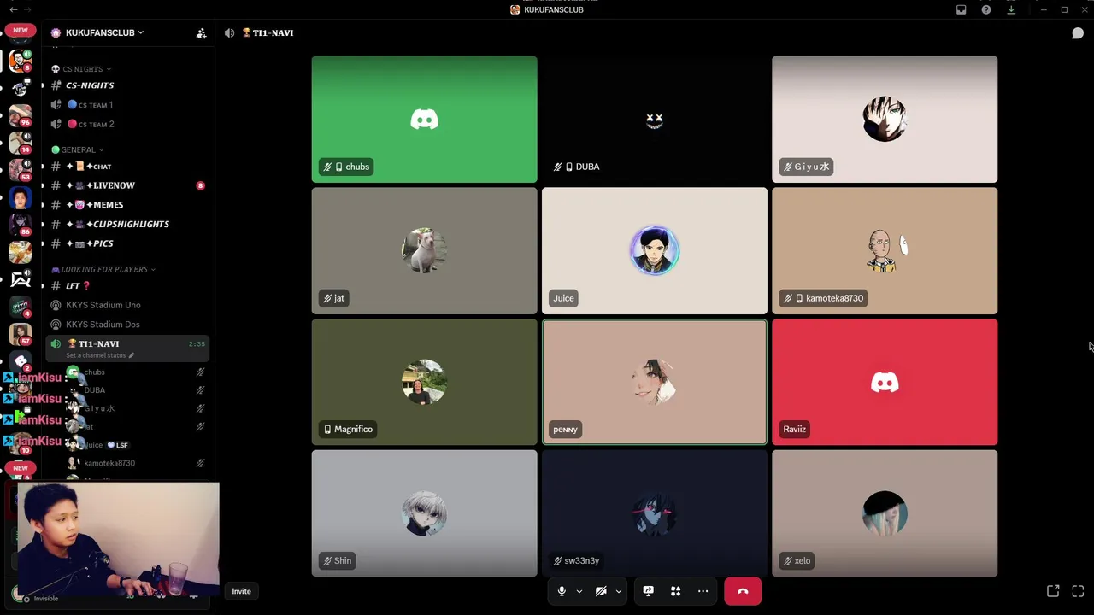The width and height of the screenshot is (1094, 615).
Task: Download Discord update
Action: [1011, 9]
